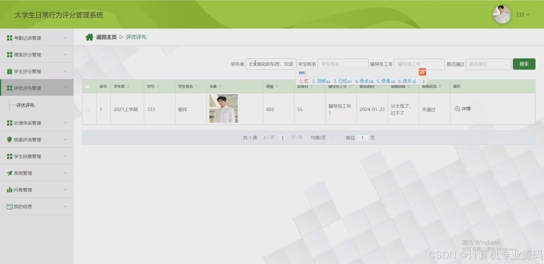Image resolution: width=544 pixels, height=264 pixels.
Task: Open the 是否通过 dropdown
Action: click(x=488, y=64)
